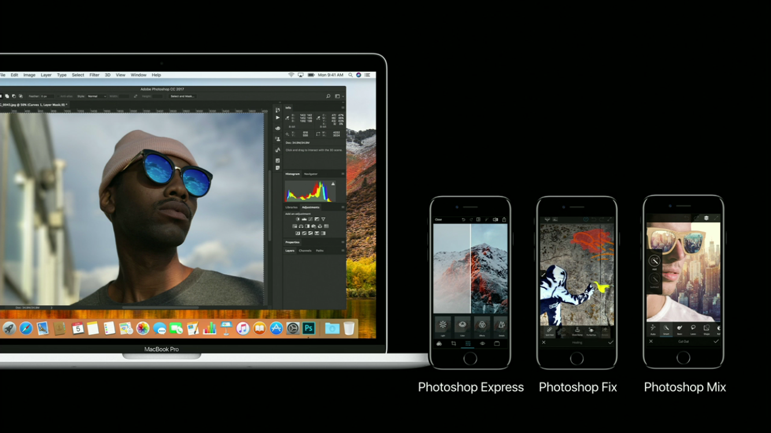Open System Preferences gear in Dock
Screen dimensions: 771x433
click(293, 329)
